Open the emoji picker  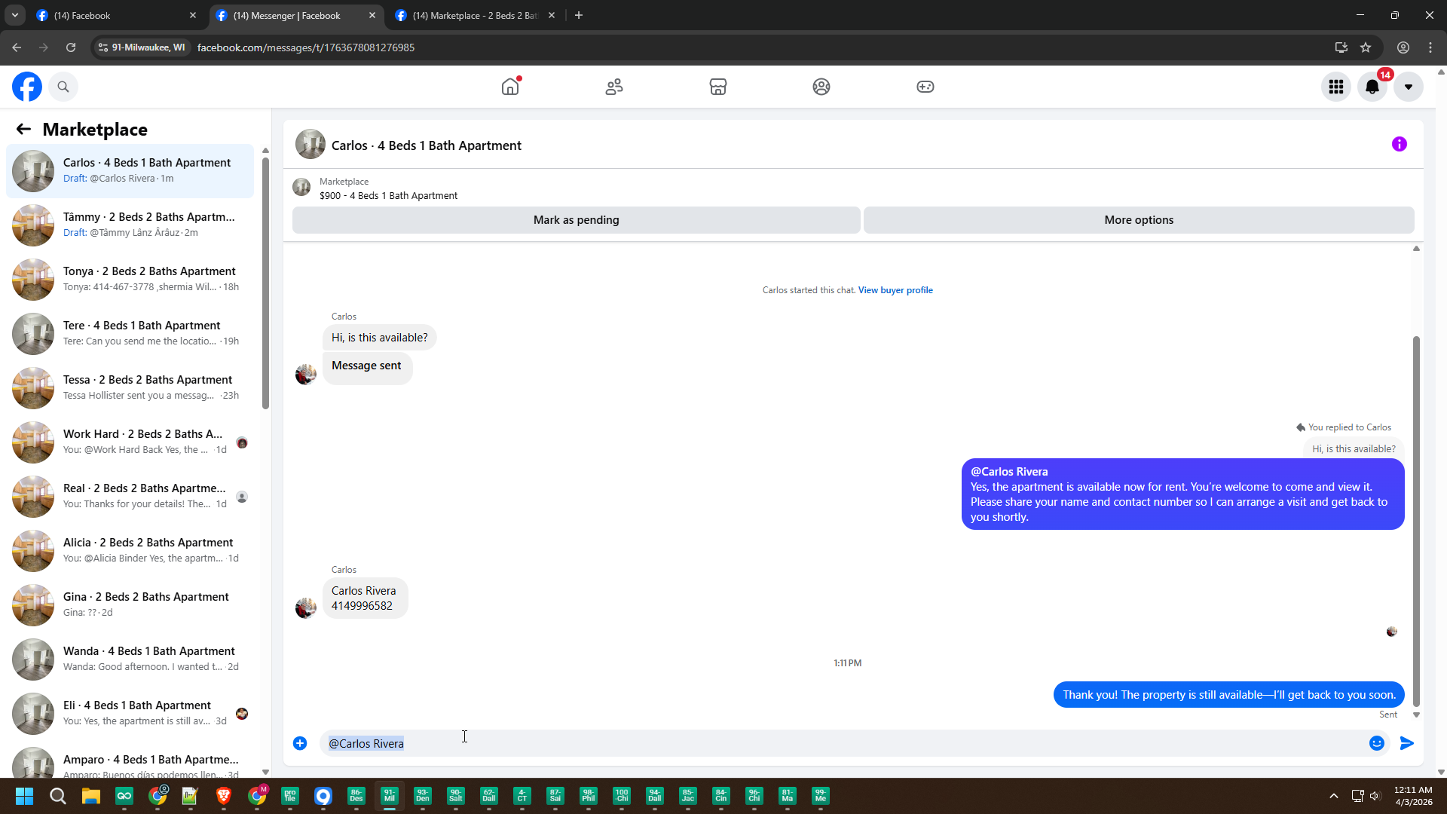click(x=1377, y=743)
